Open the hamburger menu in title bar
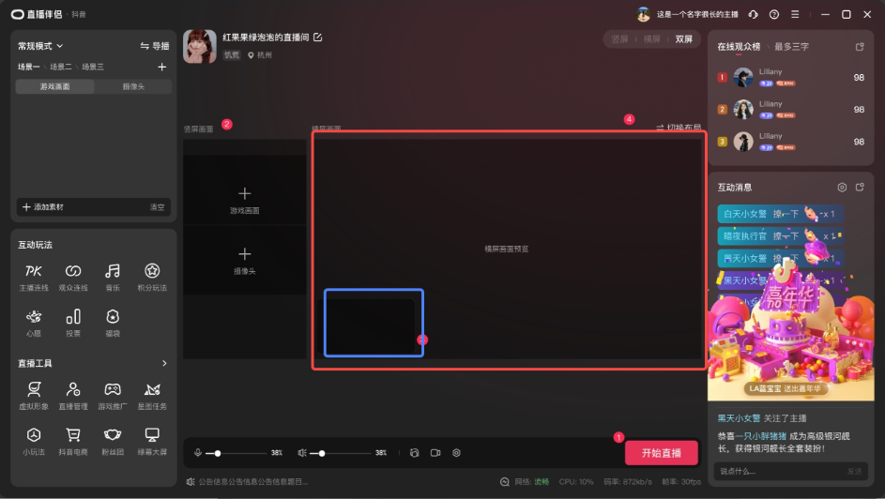The image size is (885, 499). [x=795, y=15]
